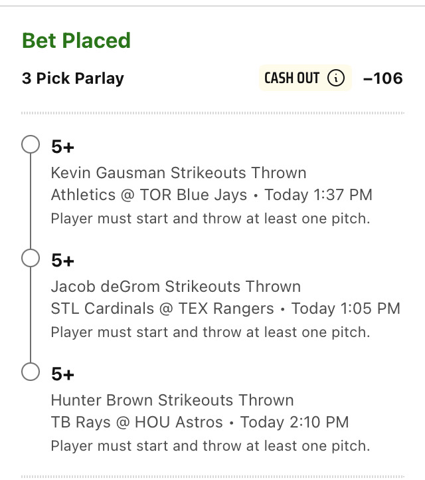Click deGrom's must-start pitch rule note
The image size is (425, 480).
click(211, 332)
